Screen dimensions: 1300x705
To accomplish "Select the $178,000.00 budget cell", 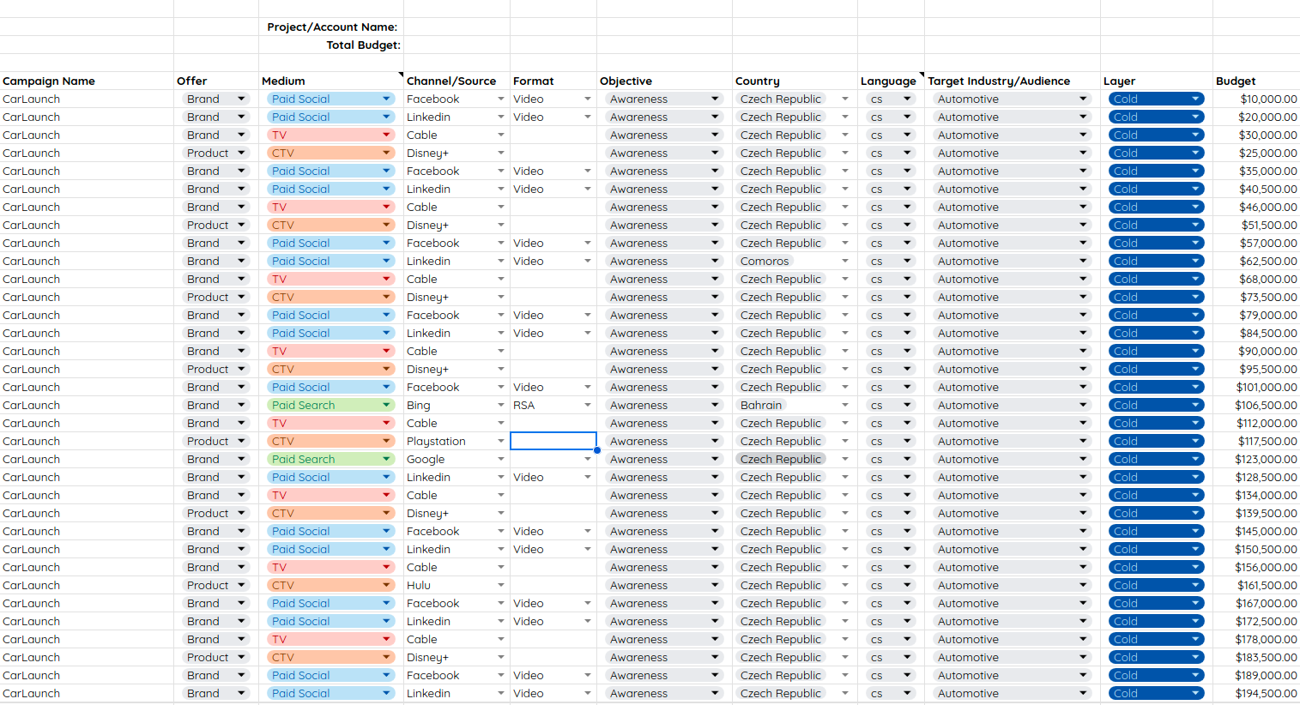I will click(x=1256, y=639).
